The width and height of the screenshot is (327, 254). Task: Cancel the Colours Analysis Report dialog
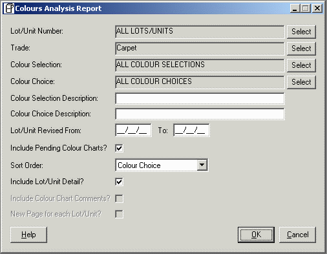click(297, 235)
